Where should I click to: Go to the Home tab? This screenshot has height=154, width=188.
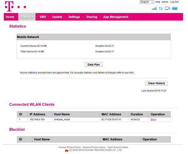point(10,17)
